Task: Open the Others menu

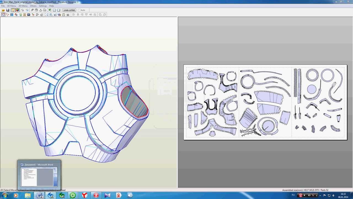Action: click(x=33, y=6)
